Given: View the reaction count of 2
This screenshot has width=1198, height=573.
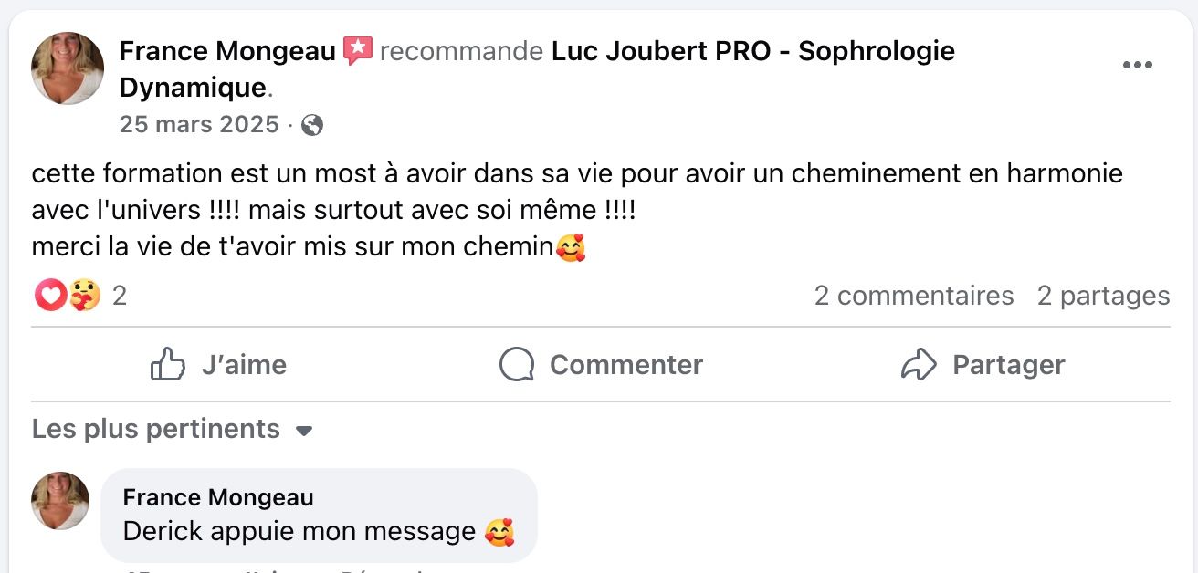Looking at the screenshot, I should [119, 296].
